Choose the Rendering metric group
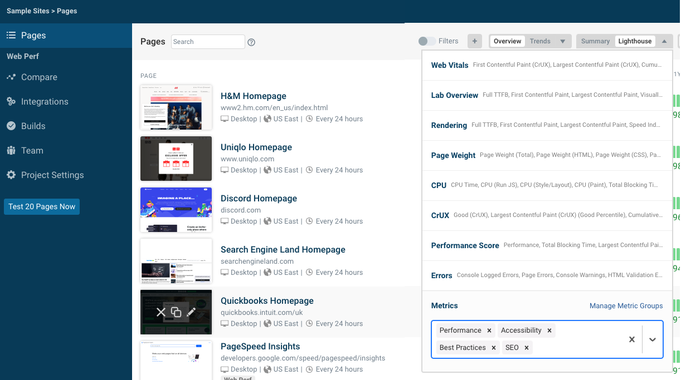Image resolution: width=681 pixels, height=380 pixels. point(547,125)
